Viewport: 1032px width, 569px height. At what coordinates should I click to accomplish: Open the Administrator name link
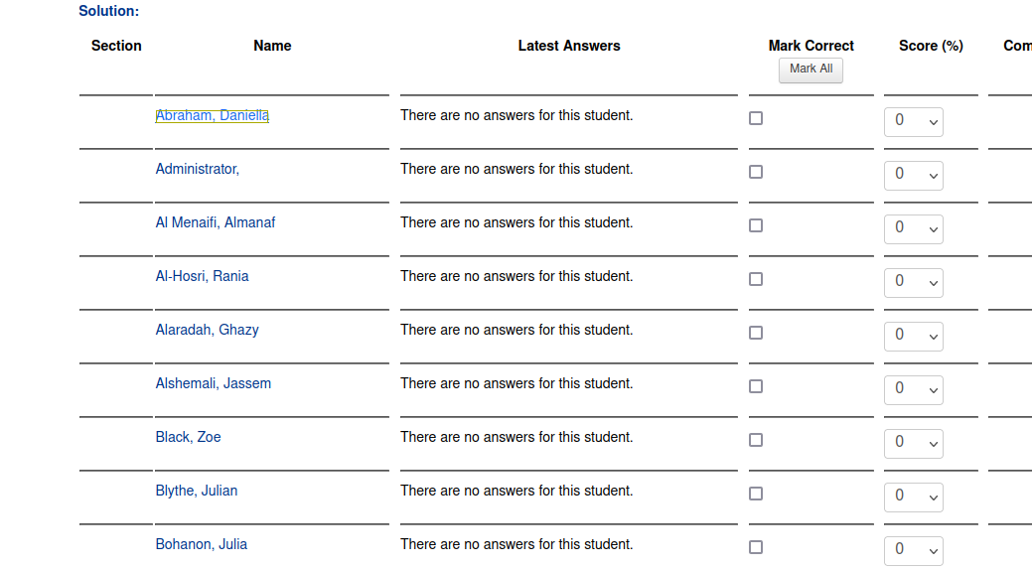click(198, 169)
